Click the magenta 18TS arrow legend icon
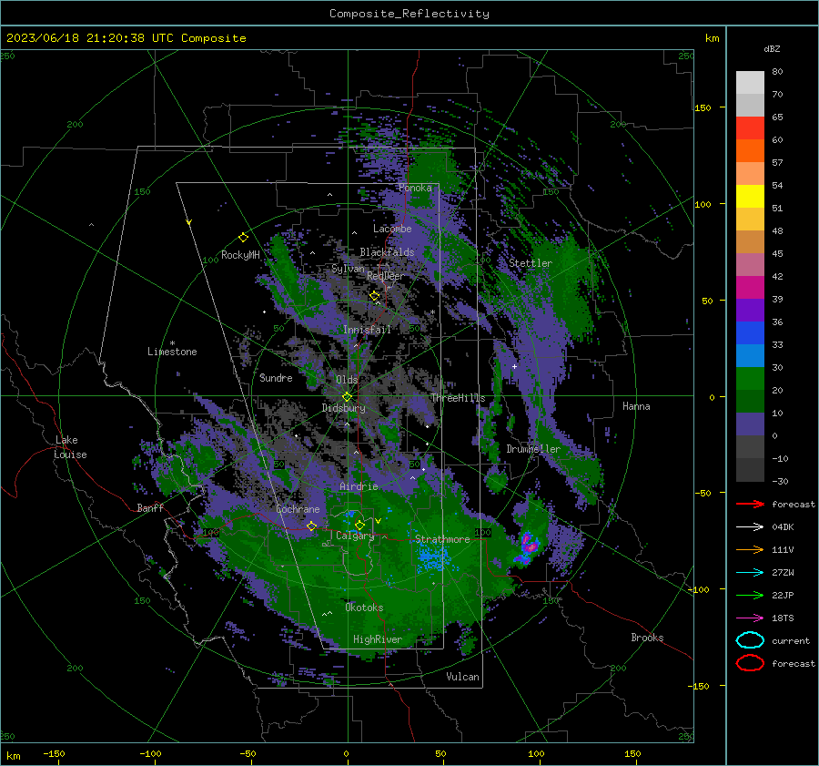The height and width of the screenshot is (766, 819). click(750, 618)
